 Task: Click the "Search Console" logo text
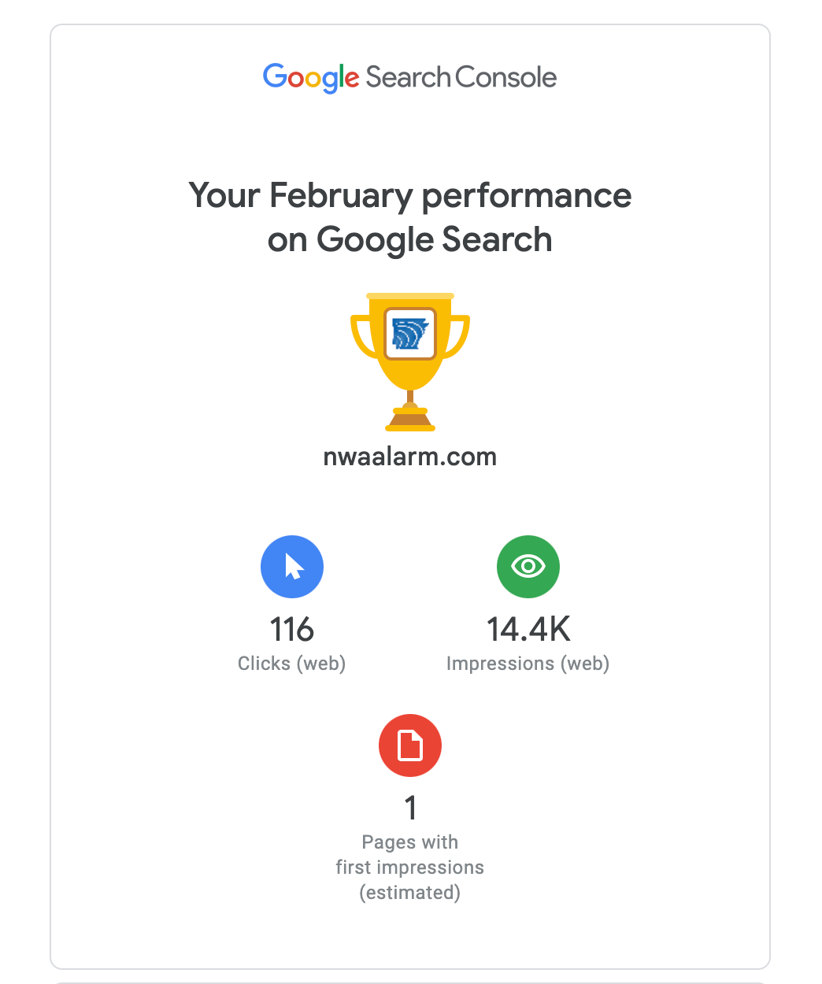pyautogui.click(x=461, y=77)
